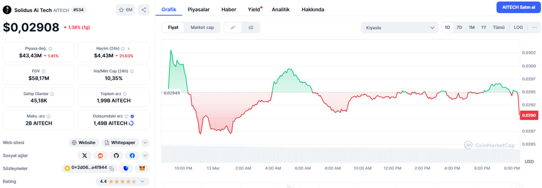Open the Reddit social link

click(100, 156)
